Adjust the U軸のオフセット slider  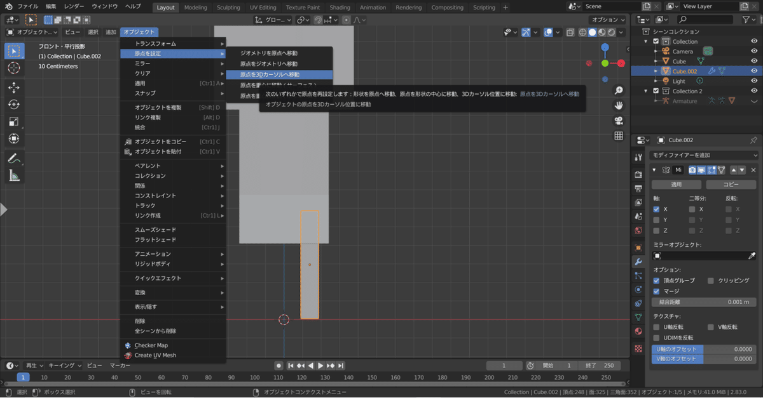coord(705,349)
